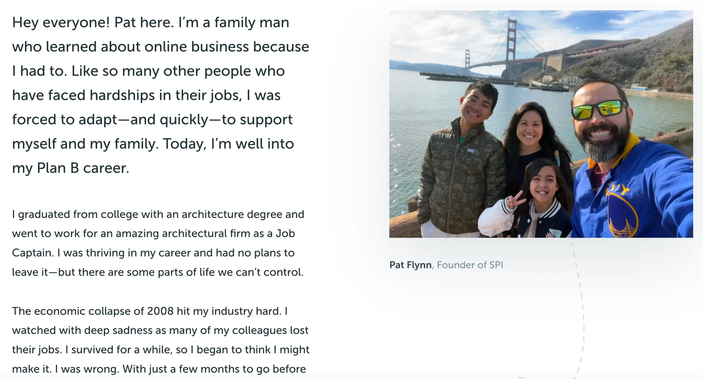
Task: Click the "Founder of SPI" caption text
Action: pyautogui.click(x=470, y=265)
